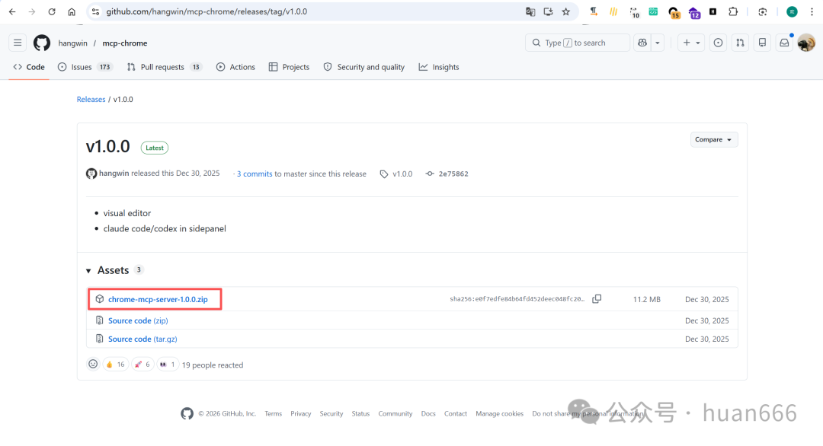This screenshot has width=823, height=446.
Task: Click the Type / to search field
Action: [578, 43]
